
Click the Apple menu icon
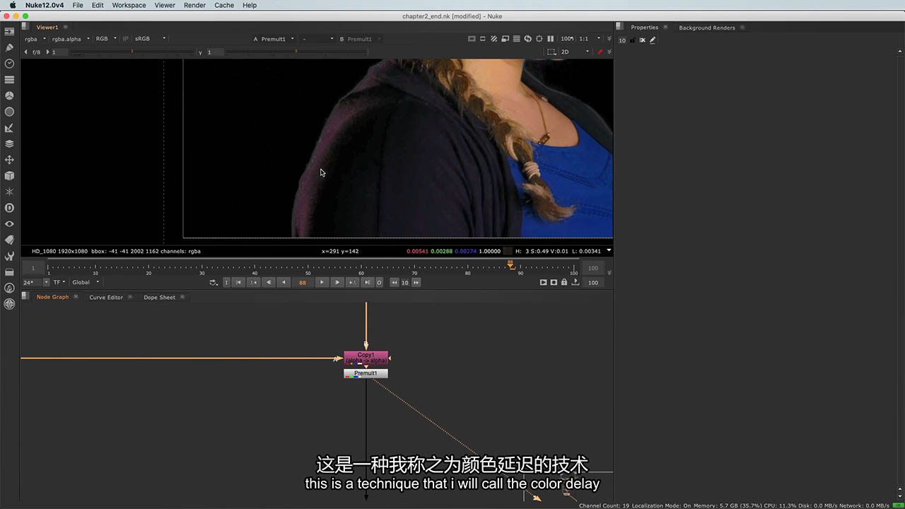(x=12, y=5)
